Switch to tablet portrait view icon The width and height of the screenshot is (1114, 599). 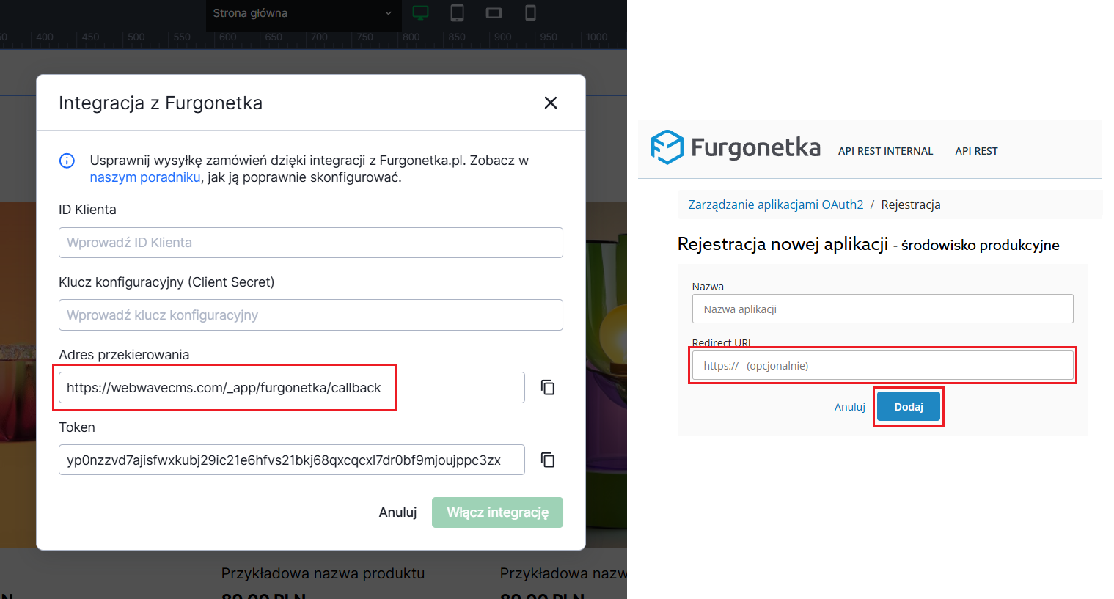pos(457,12)
